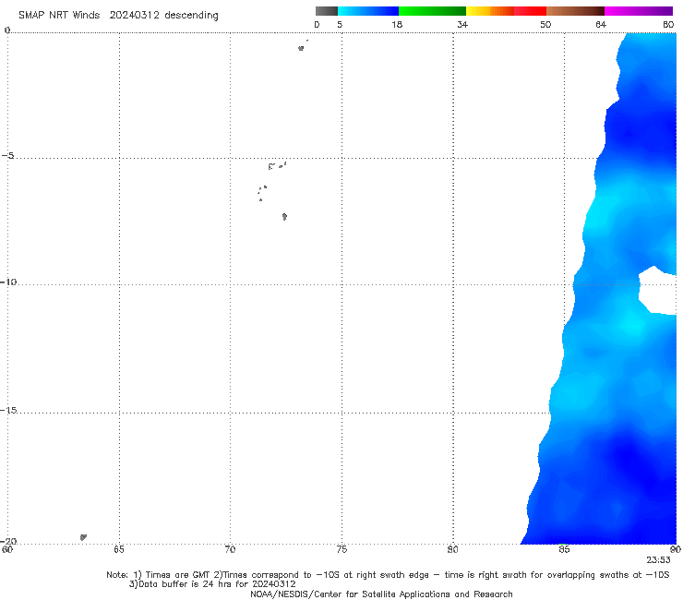Click the date "20240312" in the title
683x600 pixels.
pyautogui.click(x=134, y=15)
